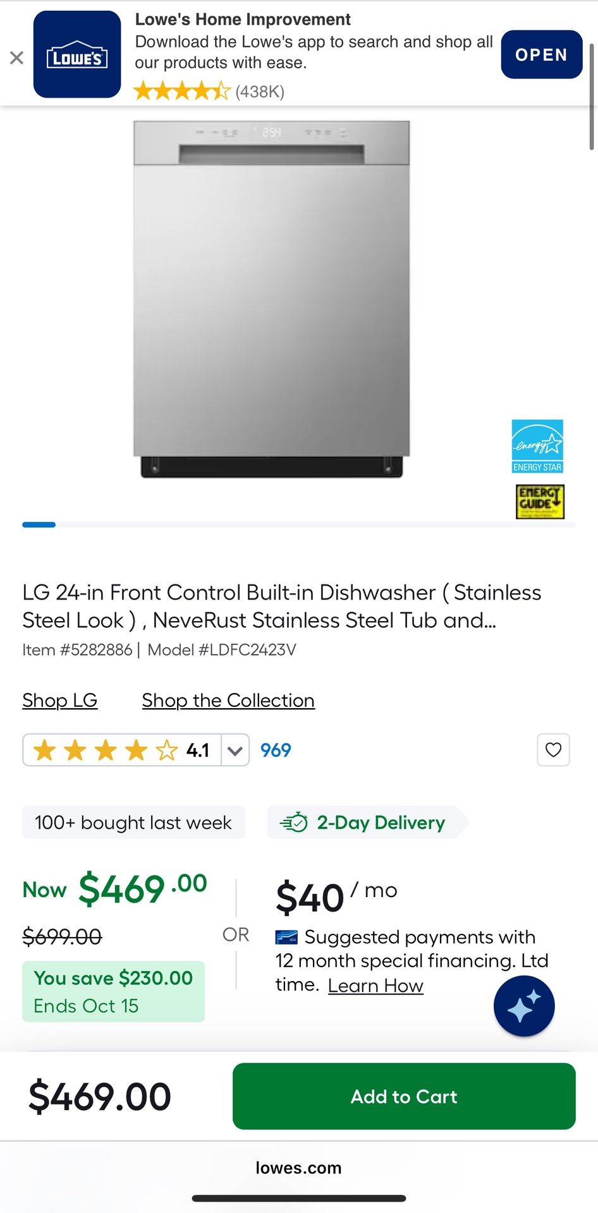Open the Shop LG link

pyautogui.click(x=59, y=700)
